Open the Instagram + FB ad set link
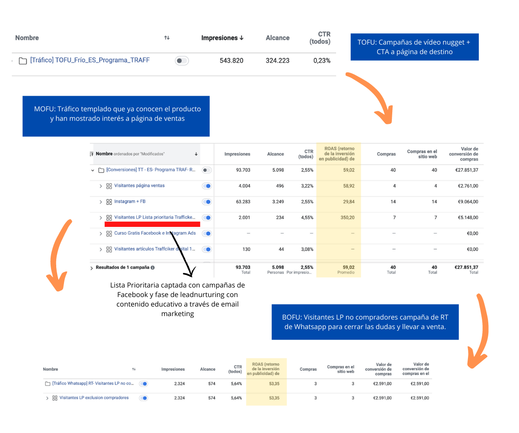Viewport: 519px width, 433px height. (130, 201)
